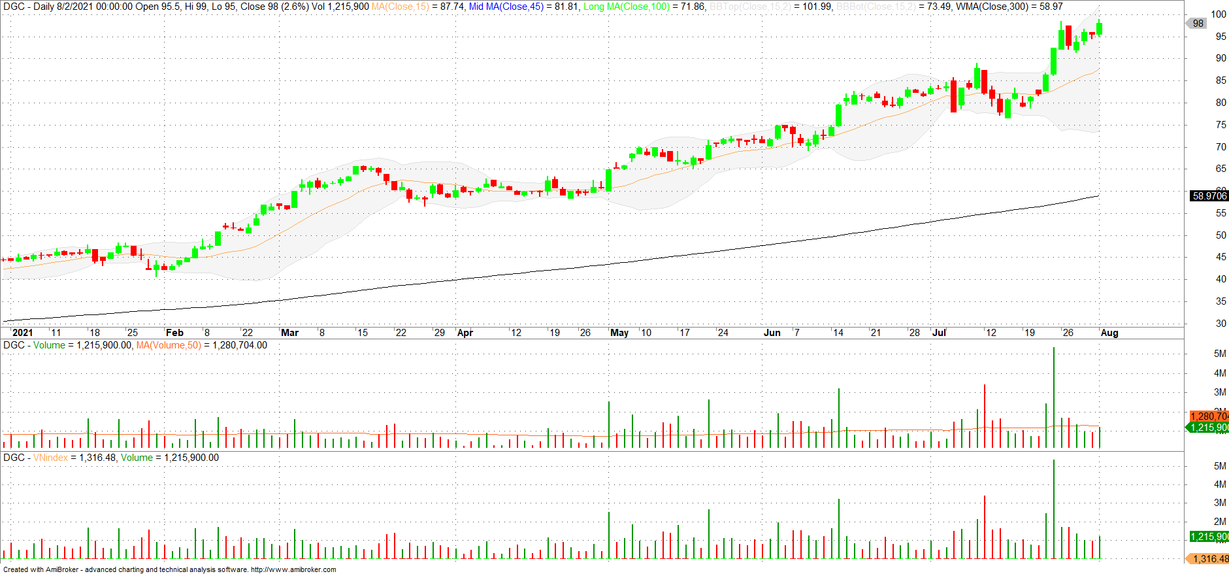Click the green Volume label in middle pane header
This screenshot has width=1229, height=574.
[x=49, y=345]
